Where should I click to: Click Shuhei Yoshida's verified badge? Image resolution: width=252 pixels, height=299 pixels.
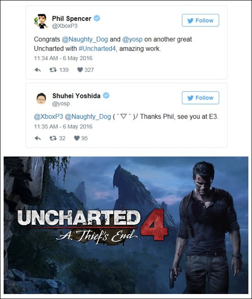106,95
